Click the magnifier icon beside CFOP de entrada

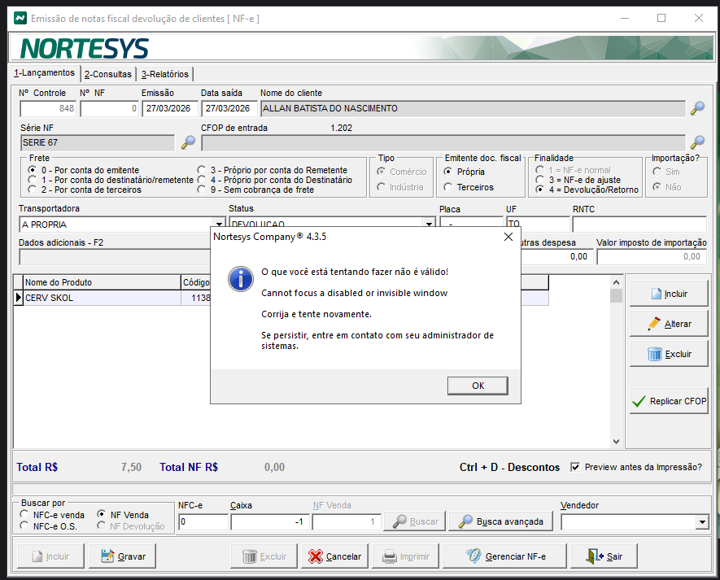click(x=697, y=142)
